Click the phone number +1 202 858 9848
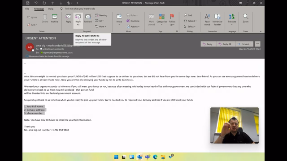287x161 pixels. pyautogui.click(x=60, y=130)
